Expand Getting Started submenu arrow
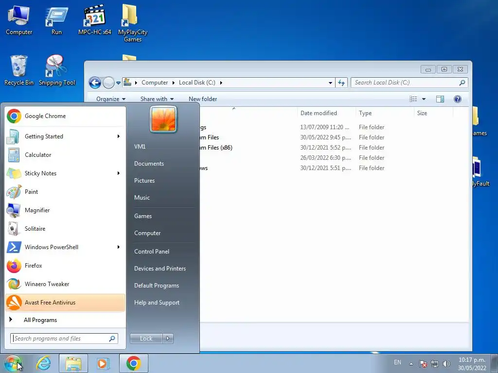The height and width of the screenshot is (373, 498). coord(119,136)
